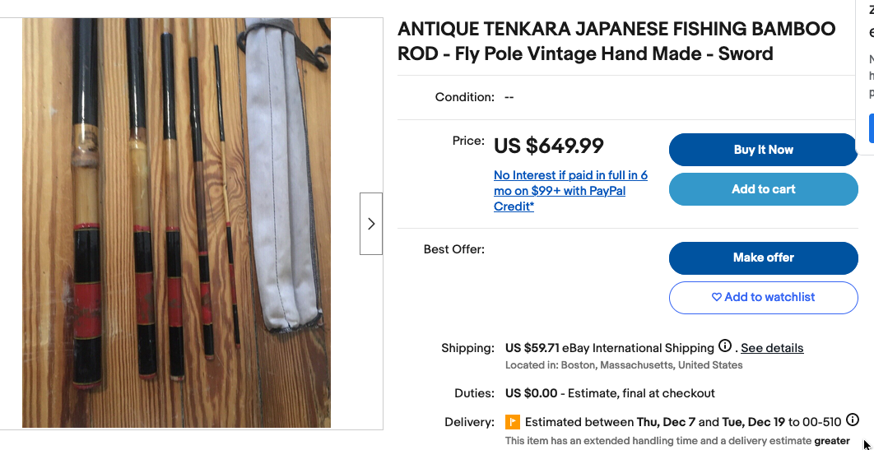Open the shipping See details link
Image resolution: width=874 pixels, height=450 pixels.
tap(772, 348)
